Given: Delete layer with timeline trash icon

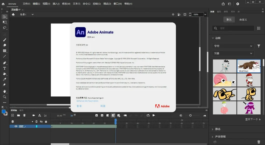Looking at the screenshot, I should [24, 115].
